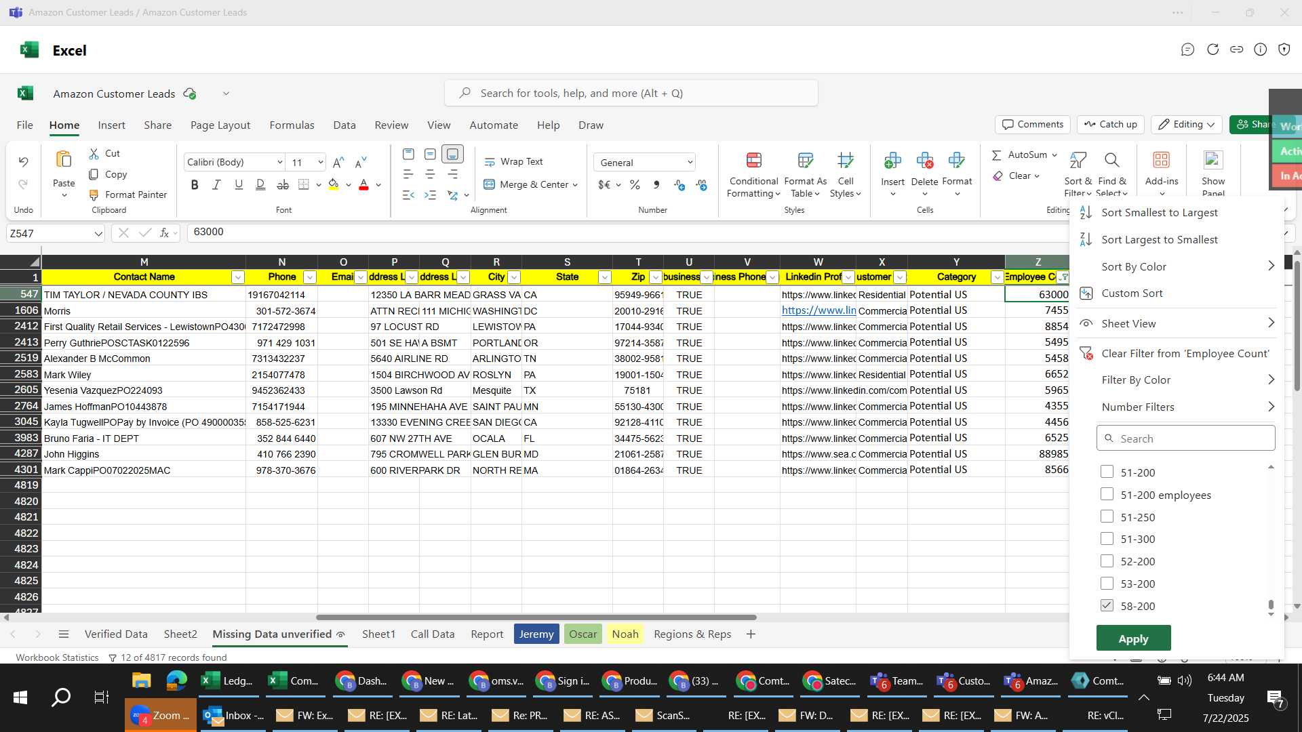
Task: Click the formula bar showing 63000
Action: coord(627,232)
